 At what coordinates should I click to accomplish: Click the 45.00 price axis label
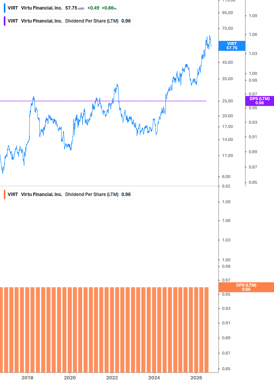227,62
